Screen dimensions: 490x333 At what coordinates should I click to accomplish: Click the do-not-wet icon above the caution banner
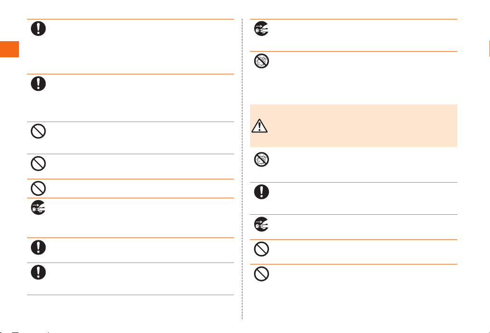point(261,61)
